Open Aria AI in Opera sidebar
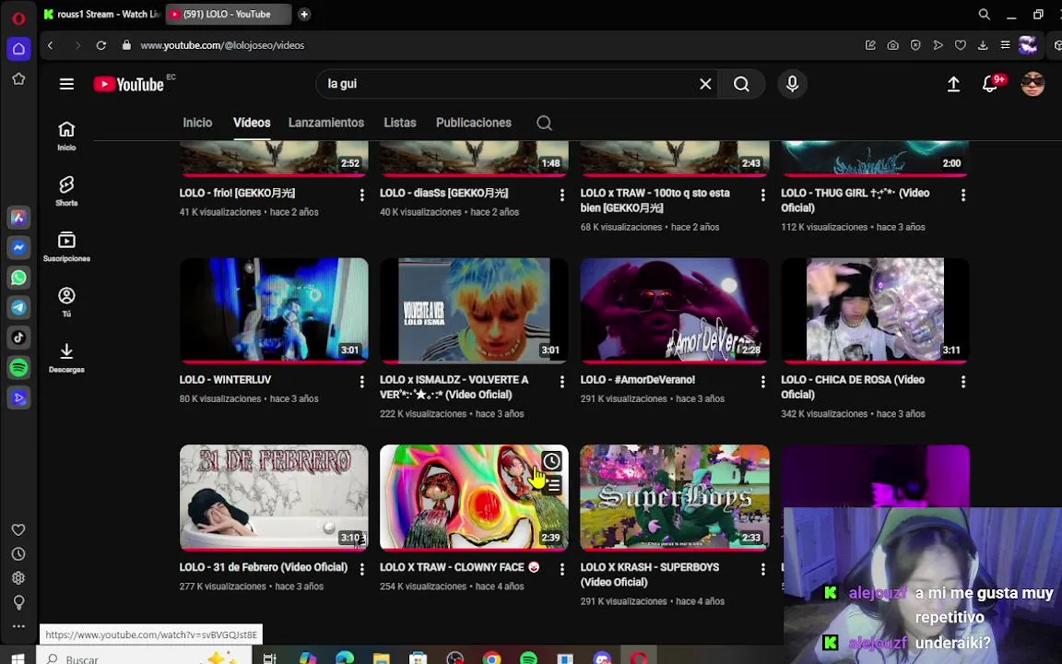The width and height of the screenshot is (1062, 664). pos(18,217)
